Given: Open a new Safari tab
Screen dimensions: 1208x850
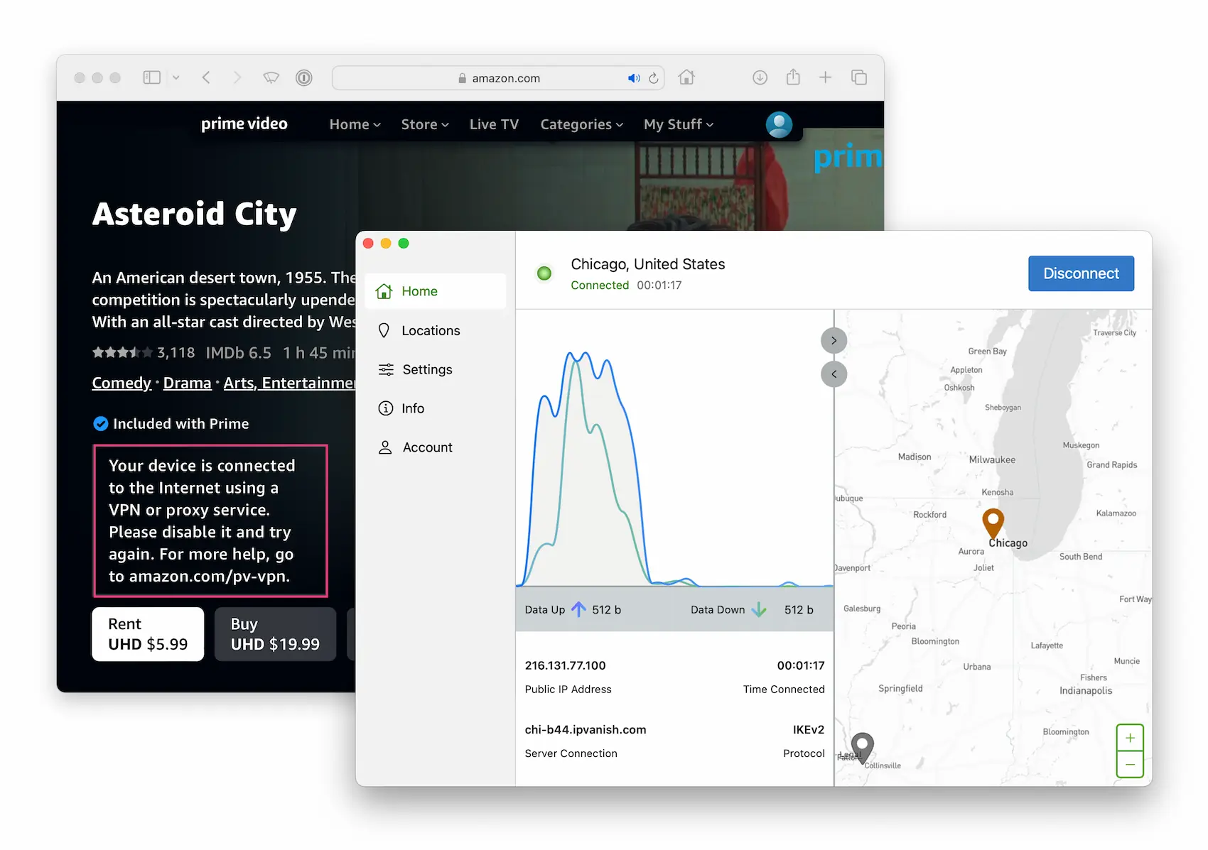Looking at the screenshot, I should [825, 77].
